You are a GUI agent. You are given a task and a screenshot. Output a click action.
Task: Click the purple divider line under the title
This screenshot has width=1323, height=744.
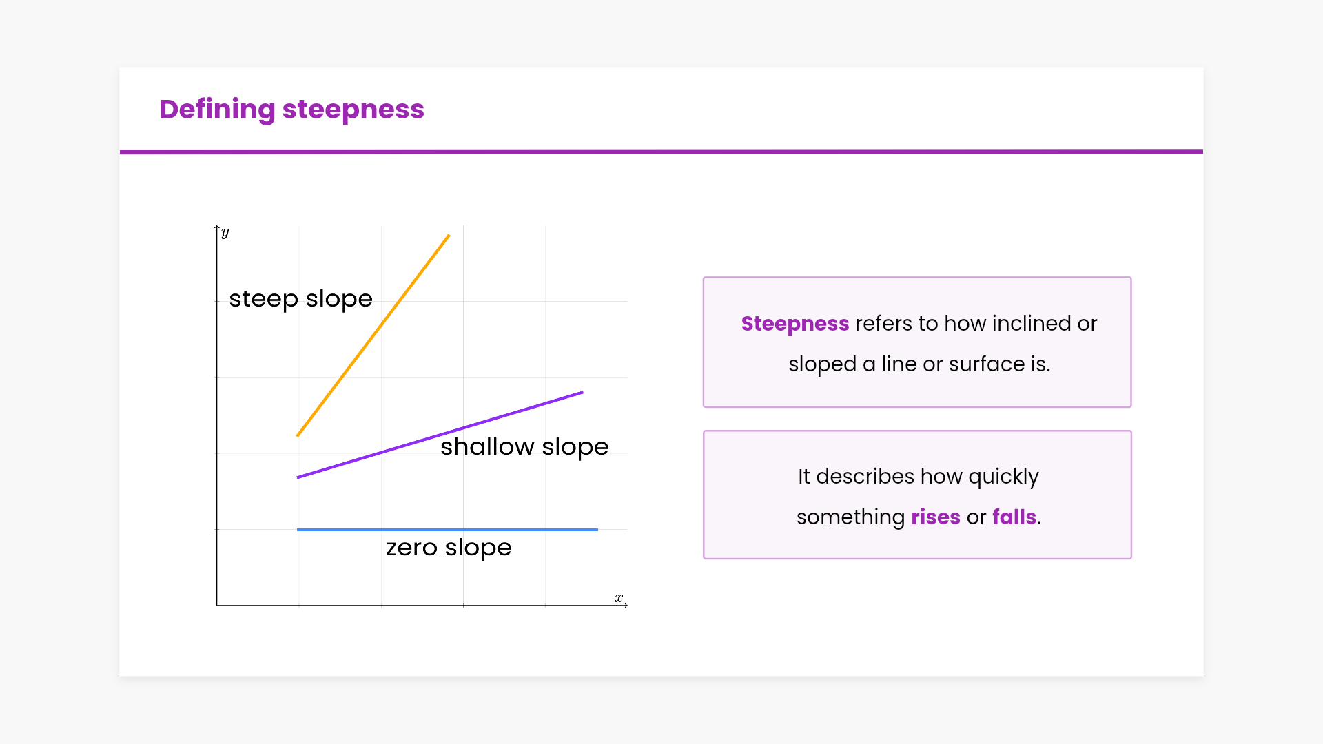(661, 152)
